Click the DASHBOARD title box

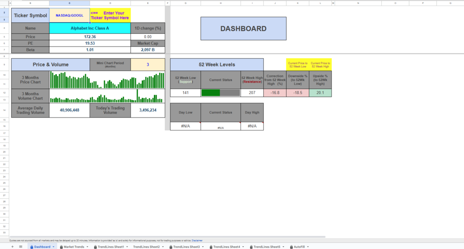[243, 29]
